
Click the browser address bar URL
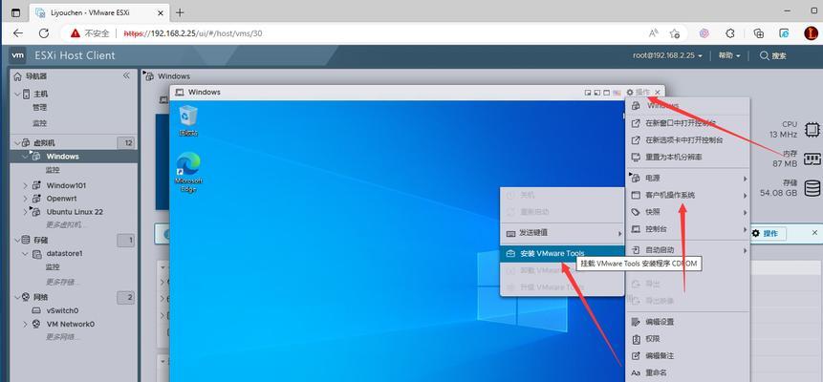(193, 33)
